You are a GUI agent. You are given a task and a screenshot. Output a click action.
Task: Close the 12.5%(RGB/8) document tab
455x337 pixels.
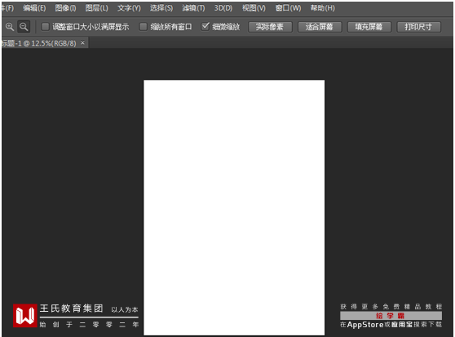82,43
